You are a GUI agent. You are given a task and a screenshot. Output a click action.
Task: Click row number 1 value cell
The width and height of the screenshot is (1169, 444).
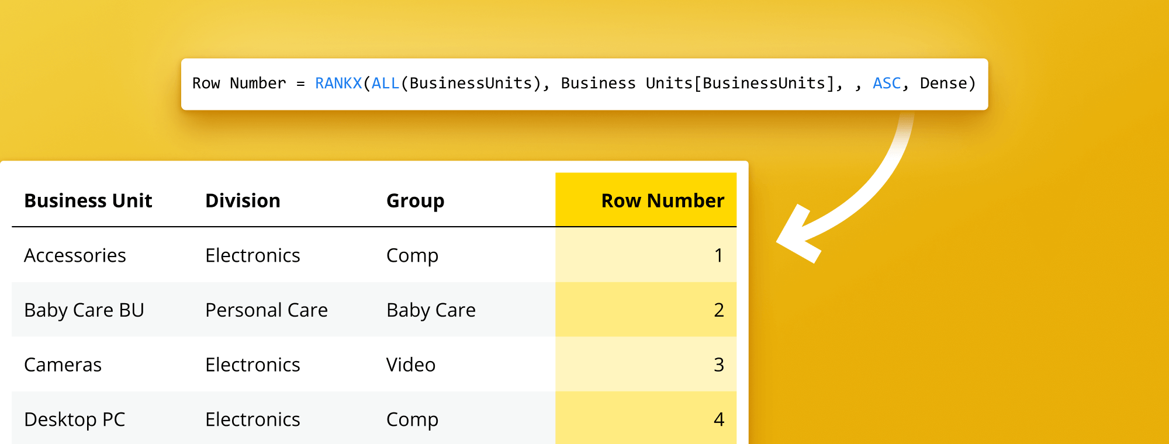[x=718, y=255]
